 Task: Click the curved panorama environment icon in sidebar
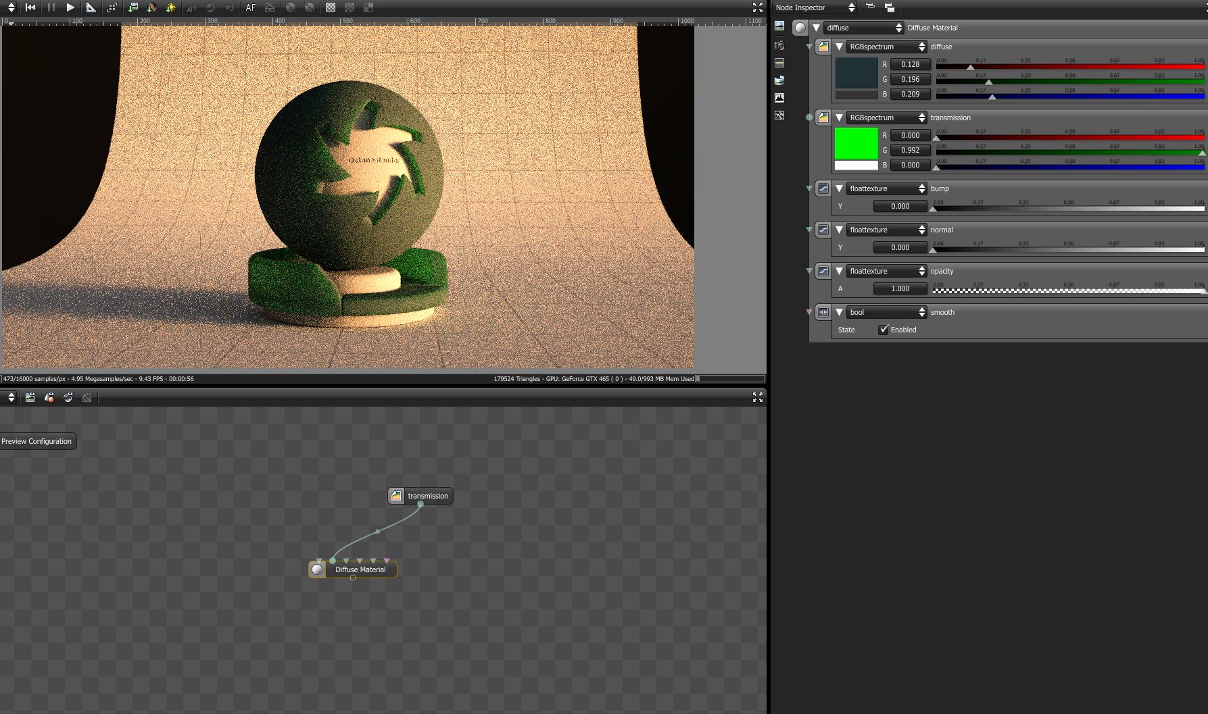pyautogui.click(x=779, y=80)
